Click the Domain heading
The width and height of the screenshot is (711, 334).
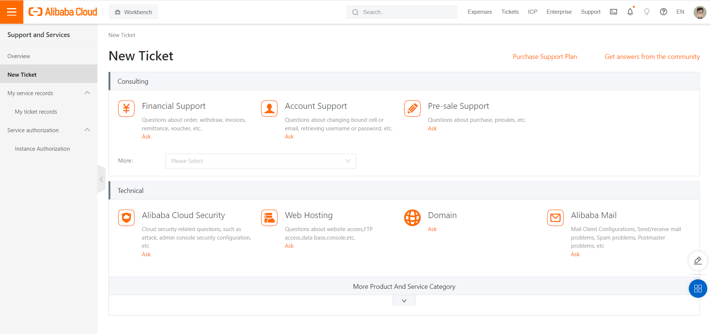coord(442,216)
